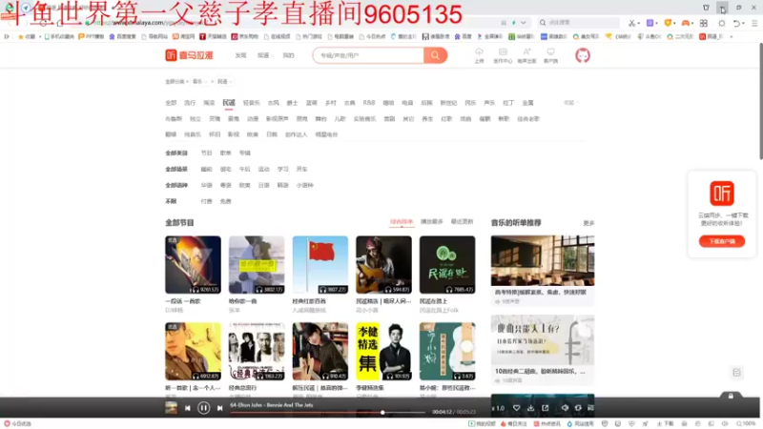Click the browser undo-close-tab arrow icon

[x=736, y=23]
